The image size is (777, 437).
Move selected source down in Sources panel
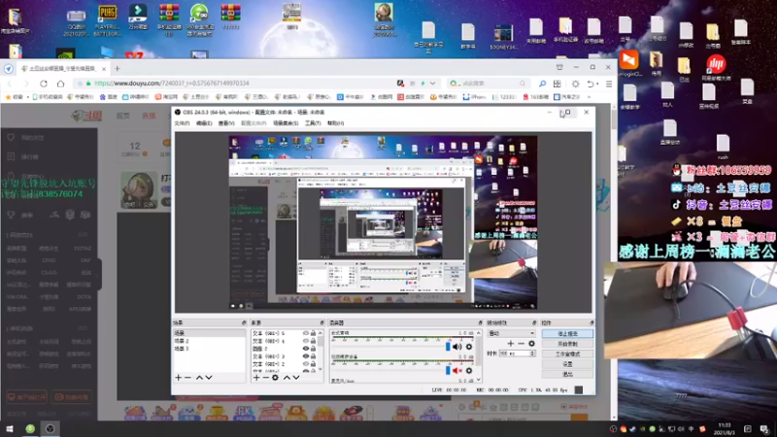click(296, 378)
